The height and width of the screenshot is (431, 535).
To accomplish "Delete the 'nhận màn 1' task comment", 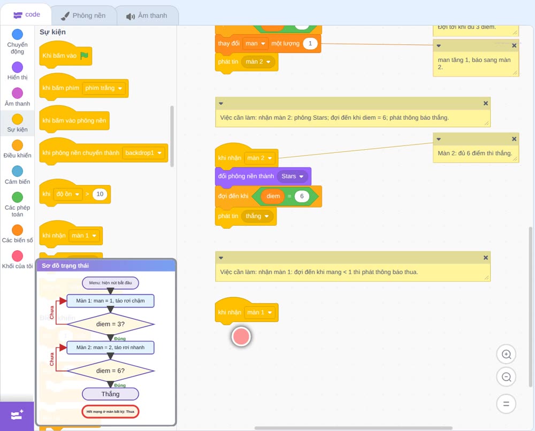I will (x=486, y=258).
